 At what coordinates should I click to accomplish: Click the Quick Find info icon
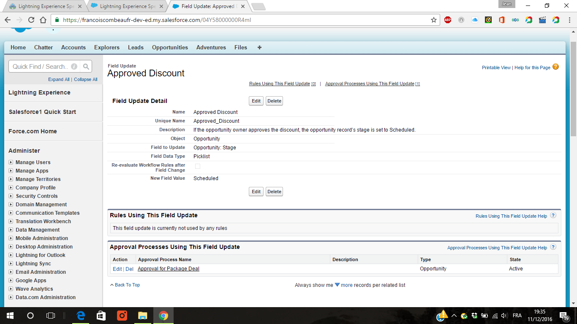74,67
